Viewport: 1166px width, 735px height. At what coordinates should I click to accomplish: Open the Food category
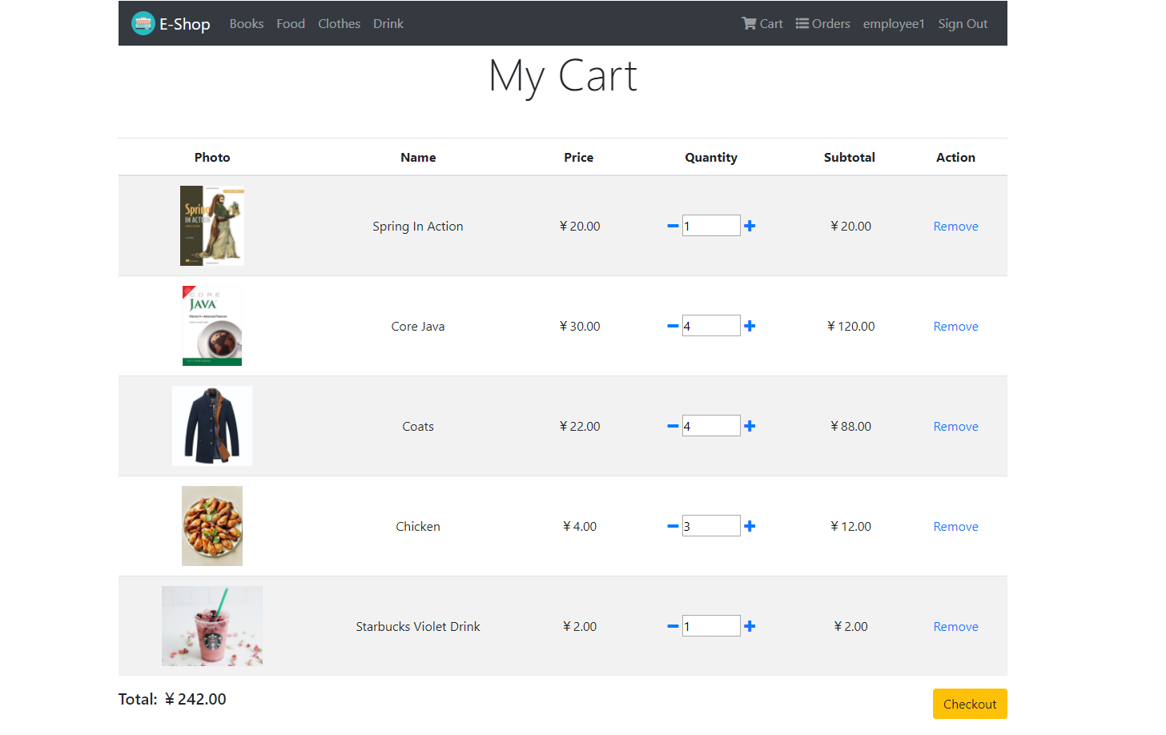coord(291,23)
